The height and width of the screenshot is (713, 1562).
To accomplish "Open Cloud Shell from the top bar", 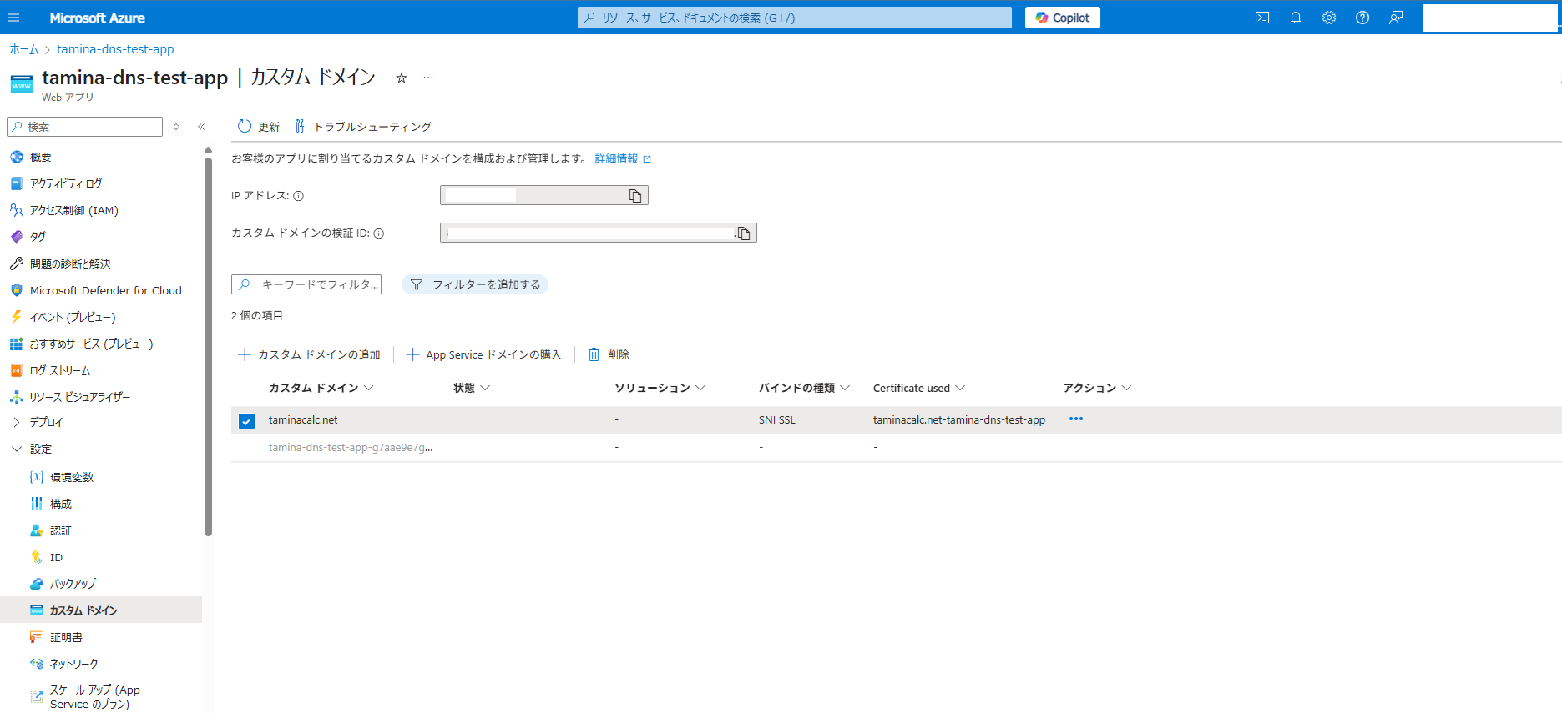I will point(1262,18).
